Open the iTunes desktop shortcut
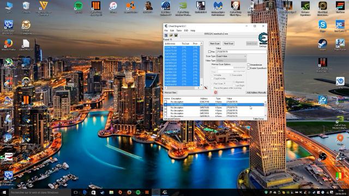 click(x=113, y=7)
